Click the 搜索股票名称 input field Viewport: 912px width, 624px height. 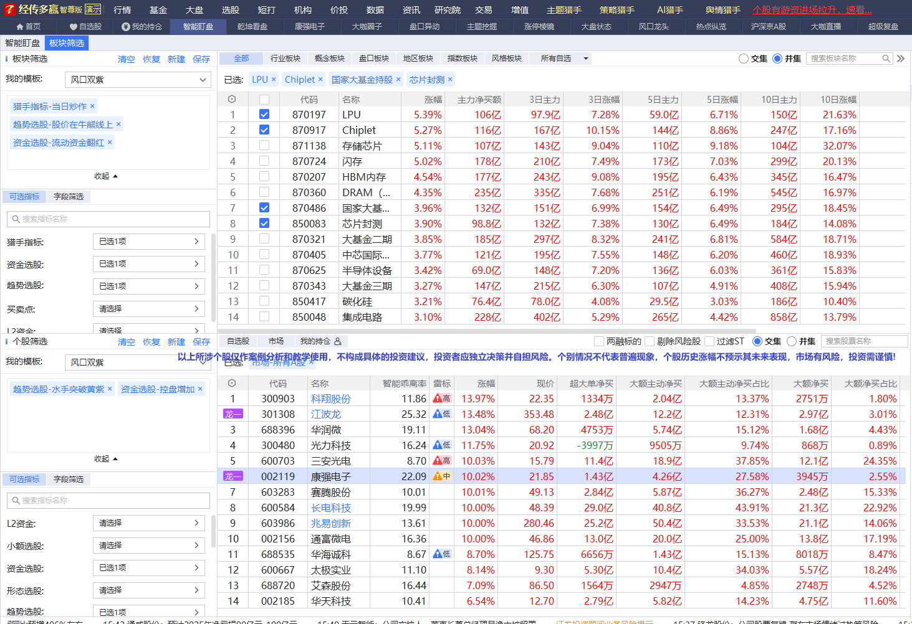pyautogui.click(x=864, y=341)
